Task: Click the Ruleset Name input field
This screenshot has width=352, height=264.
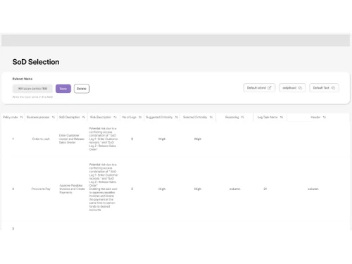Action: point(32,89)
